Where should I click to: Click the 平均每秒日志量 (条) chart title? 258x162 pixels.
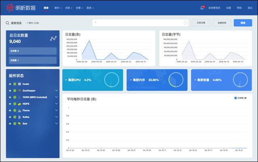pyautogui.click(x=82, y=99)
